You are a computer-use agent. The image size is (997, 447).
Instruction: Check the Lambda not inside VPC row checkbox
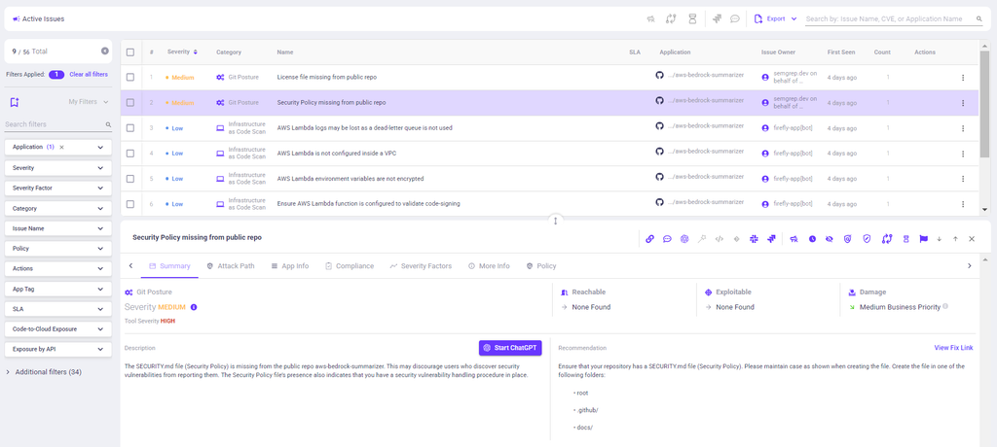[130, 153]
